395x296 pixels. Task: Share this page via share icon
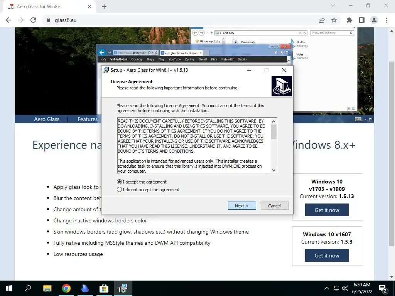click(322, 20)
